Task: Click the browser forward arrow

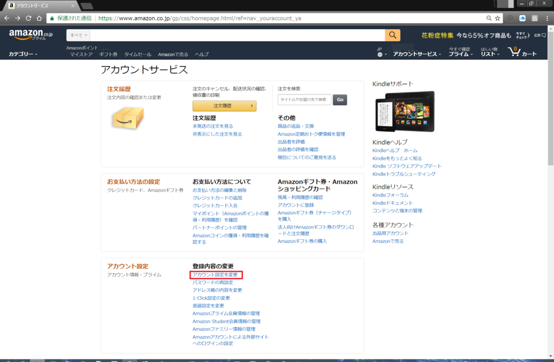Action: [x=18, y=18]
